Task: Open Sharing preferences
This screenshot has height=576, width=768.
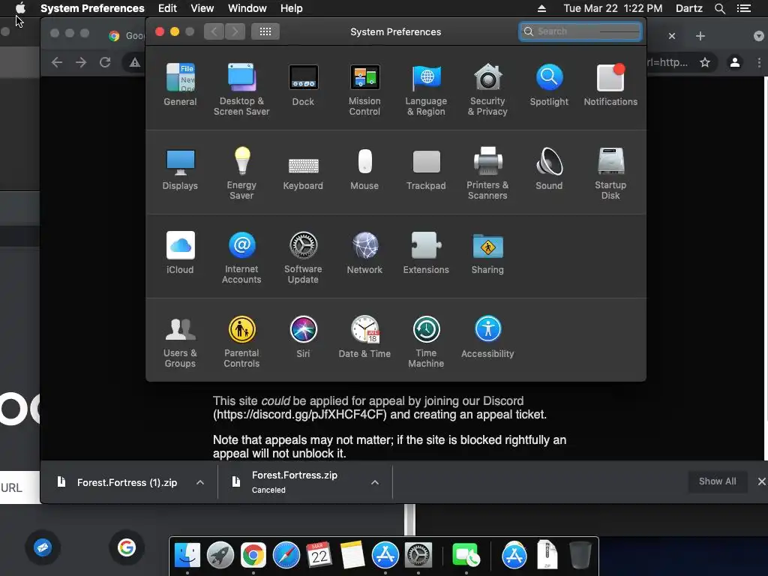Action: tap(487, 253)
